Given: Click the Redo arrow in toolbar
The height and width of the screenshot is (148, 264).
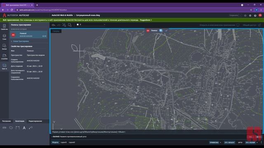Looking at the screenshot, I should coord(59,25).
